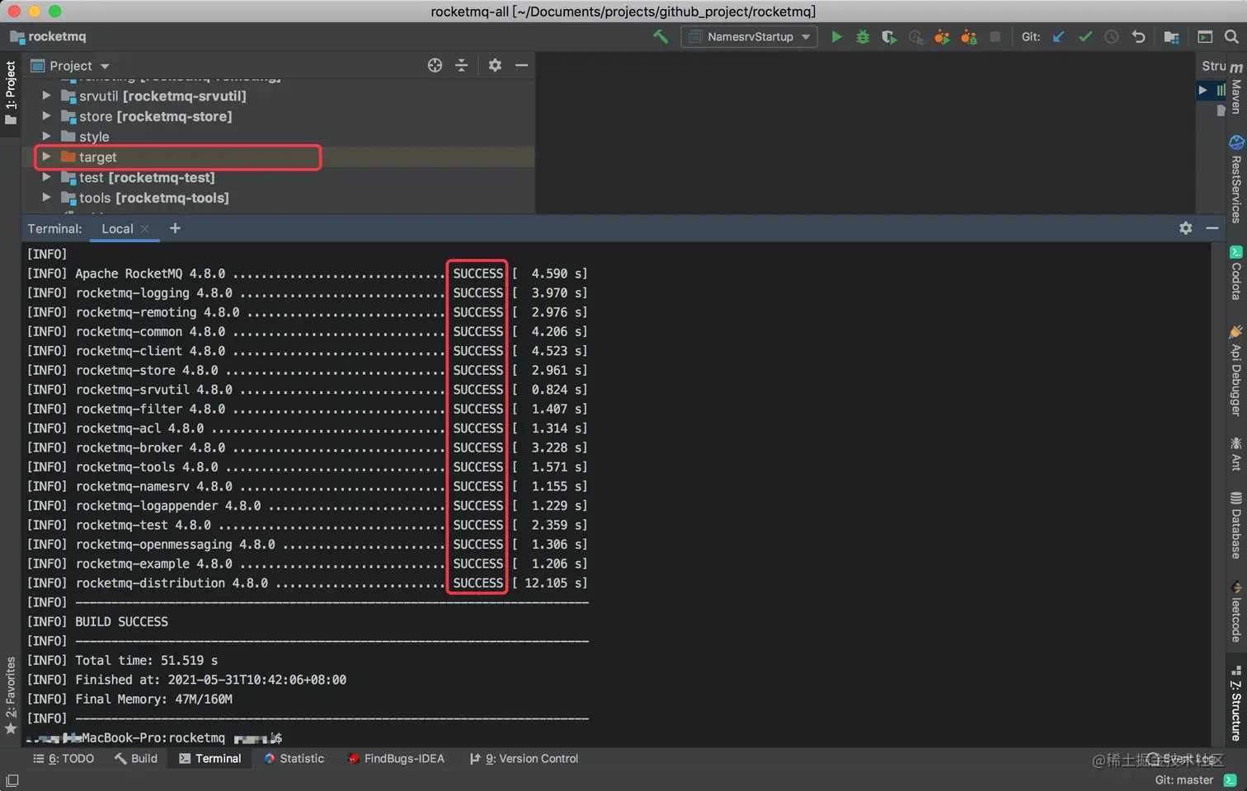Open Terminal panel gear settings
The height and width of the screenshot is (791, 1247).
click(1186, 228)
